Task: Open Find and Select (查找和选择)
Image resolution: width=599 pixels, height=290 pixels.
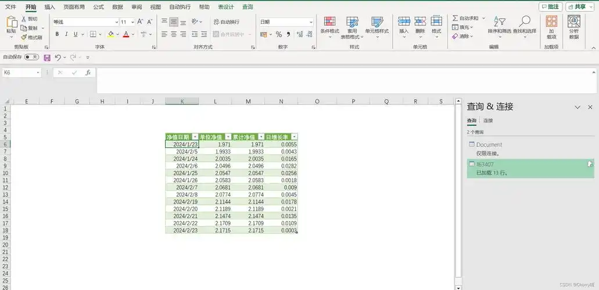Action: point(525,27)
